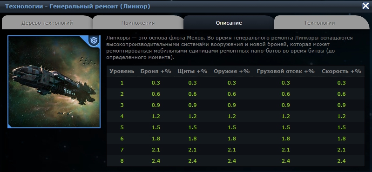Select level 5 in Уровень column

tap(122, 127)
